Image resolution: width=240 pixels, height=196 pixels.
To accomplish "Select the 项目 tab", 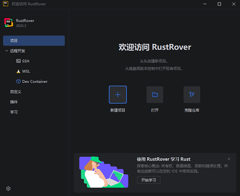I will (x=34, y=40).
